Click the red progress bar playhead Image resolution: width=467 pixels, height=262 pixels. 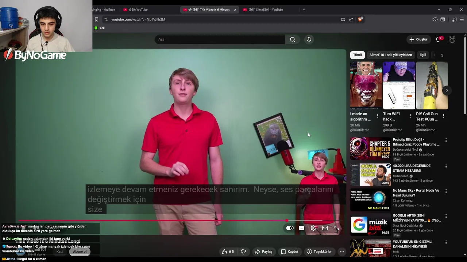287,221
